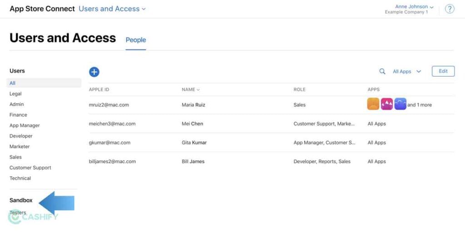Open the search magnifier icon

[x=382, y=71]
